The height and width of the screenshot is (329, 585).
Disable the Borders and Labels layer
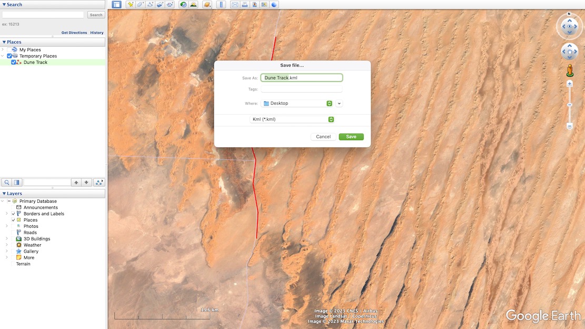click(14, 214)
